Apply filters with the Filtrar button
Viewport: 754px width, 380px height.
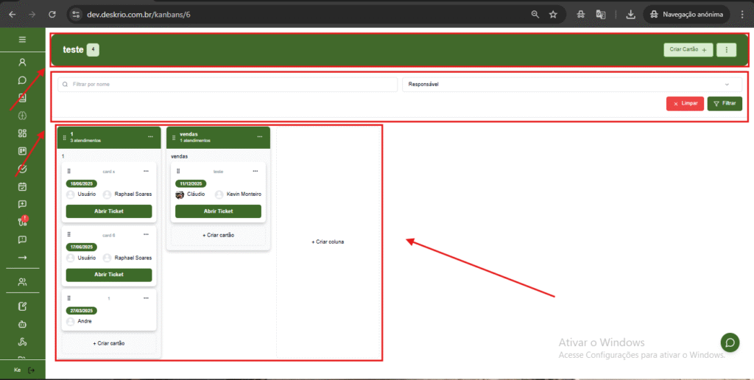tap(725, 103)
